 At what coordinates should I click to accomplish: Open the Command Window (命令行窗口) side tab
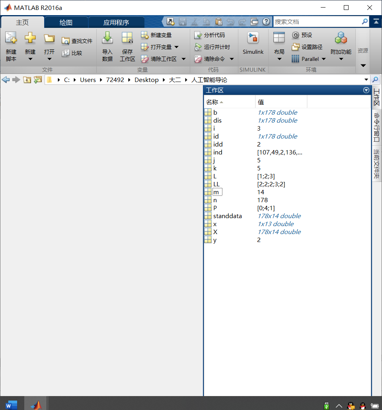(376, 127)
